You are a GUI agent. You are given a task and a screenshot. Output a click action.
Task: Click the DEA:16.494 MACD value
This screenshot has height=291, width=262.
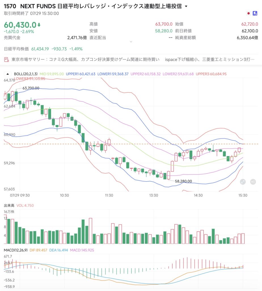tap(58, 250)
